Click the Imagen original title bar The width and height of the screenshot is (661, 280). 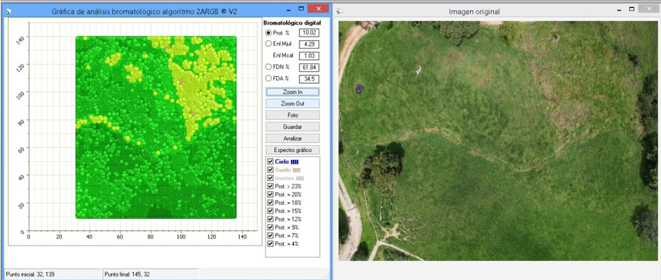tap(475, 12)
